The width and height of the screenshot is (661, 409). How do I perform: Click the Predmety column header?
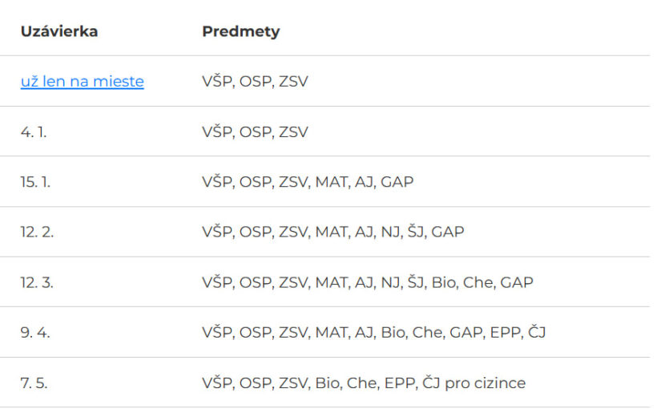coord(240,32)
